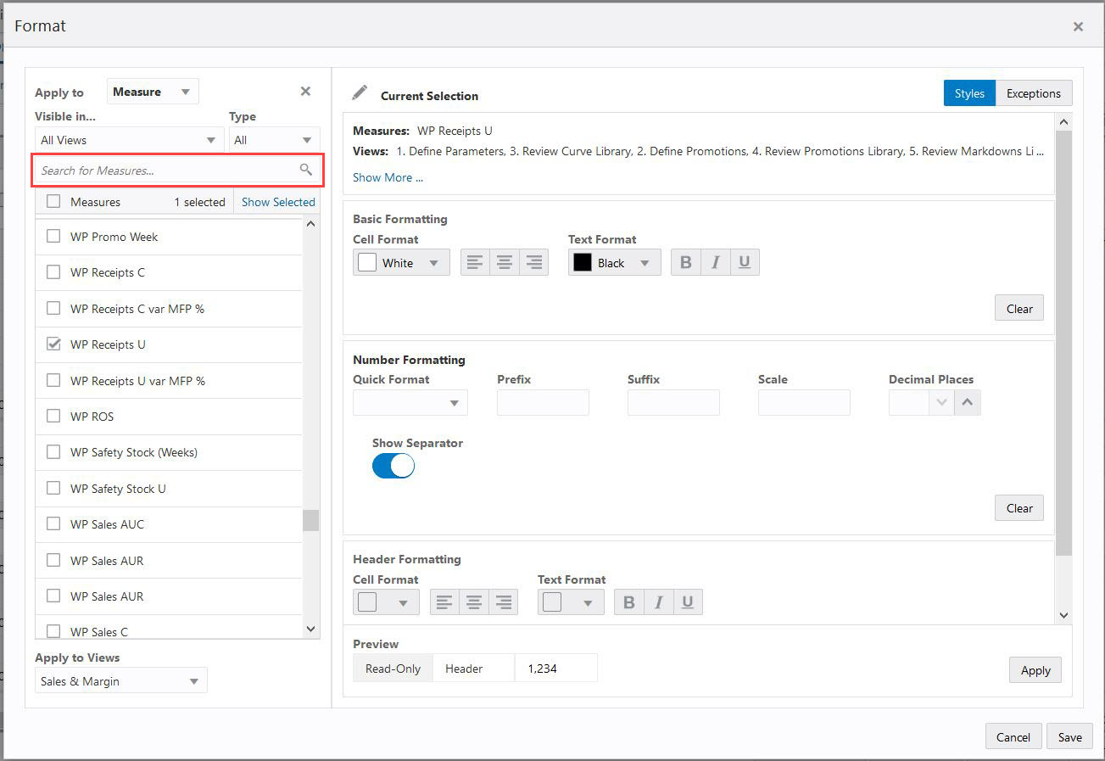Turn off the Show Separator switch
1105x761 pixels.
393,466
